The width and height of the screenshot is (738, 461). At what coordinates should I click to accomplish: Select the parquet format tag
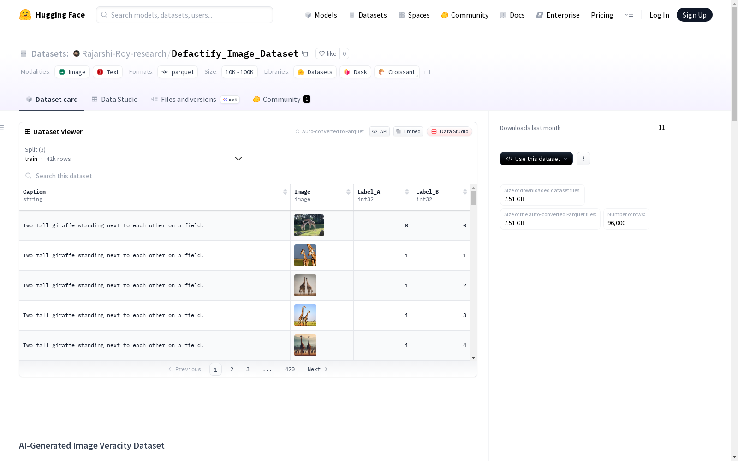point(178,72)
